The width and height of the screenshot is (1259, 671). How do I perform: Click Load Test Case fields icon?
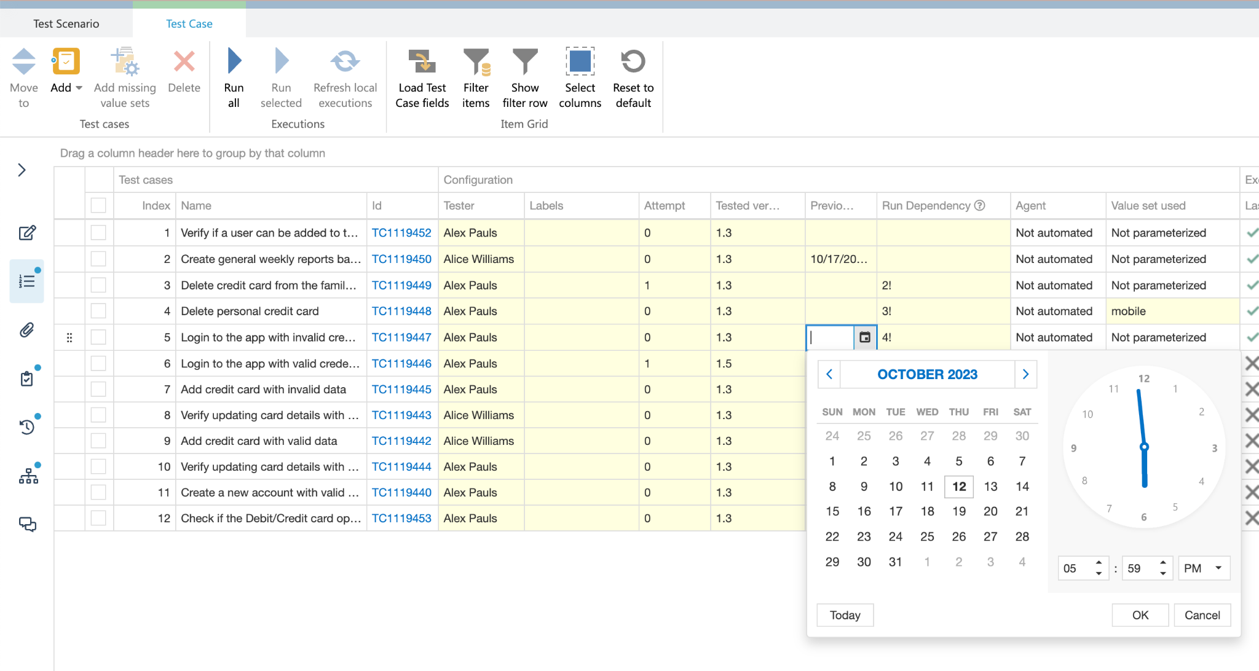pyautogui.click(x=422, y=61)
